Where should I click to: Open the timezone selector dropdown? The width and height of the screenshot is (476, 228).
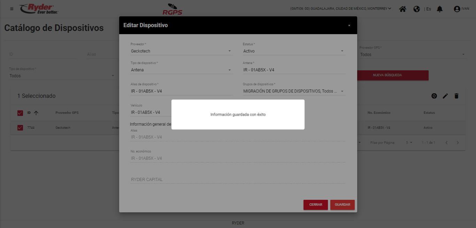click(340, 9)
